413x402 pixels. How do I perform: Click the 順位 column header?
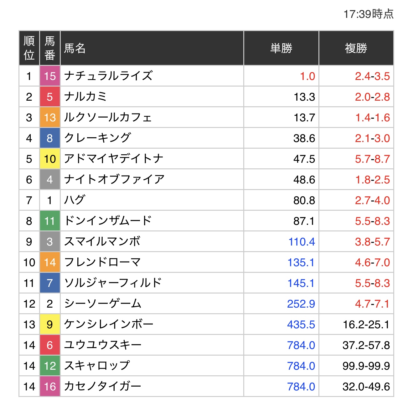point(29,48)
